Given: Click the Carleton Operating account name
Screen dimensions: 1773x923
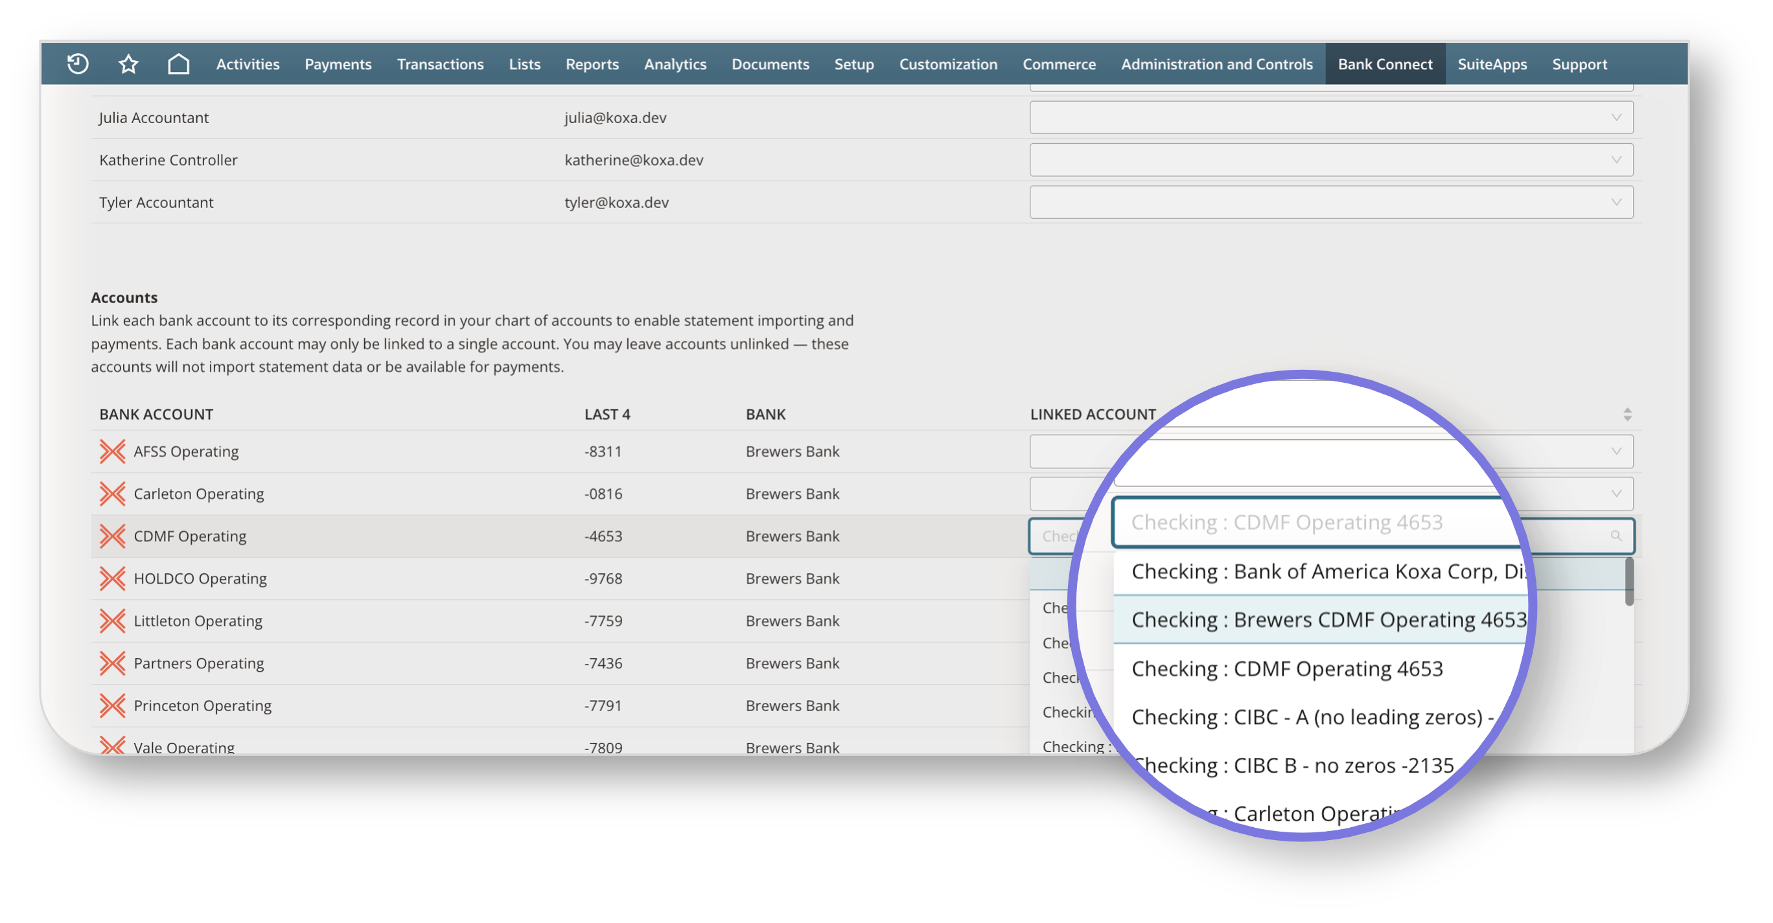Looking at the screenshot, I should [x=198, y=494].
